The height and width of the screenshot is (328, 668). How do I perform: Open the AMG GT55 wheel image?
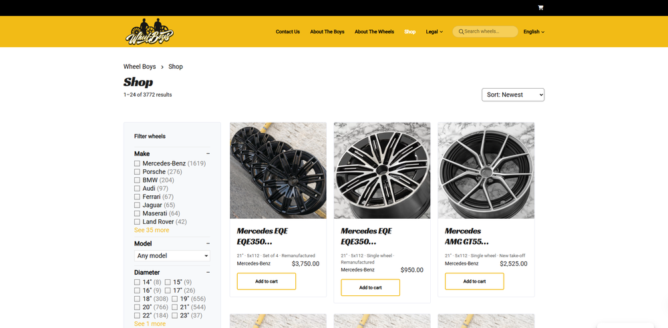point(486,171)
